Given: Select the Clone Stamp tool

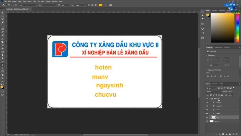Looking at the screenshot, I should tap(3, 42).
